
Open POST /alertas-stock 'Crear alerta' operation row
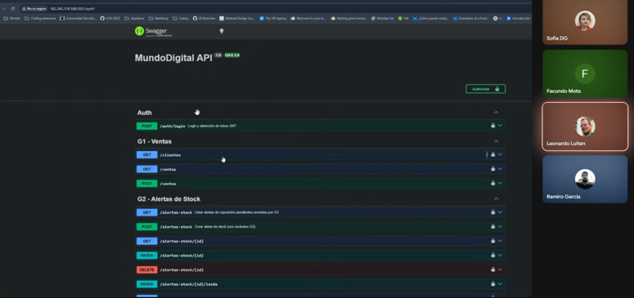tap(320, 226)
